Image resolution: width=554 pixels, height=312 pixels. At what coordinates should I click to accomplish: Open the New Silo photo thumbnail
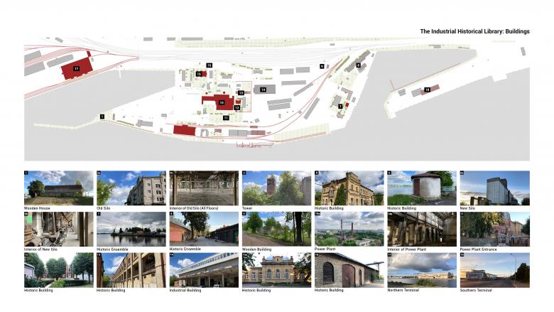[x=494, y=188]
